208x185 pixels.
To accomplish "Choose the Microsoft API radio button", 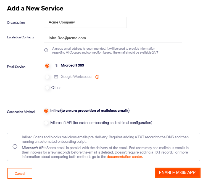I will tap(46, 123).
